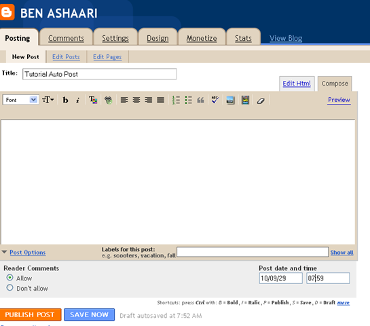This screenshot has width=370, height=326.
Task: Click the Blogger logo icon
Action: pyautogui.click(x=7, y=12)
